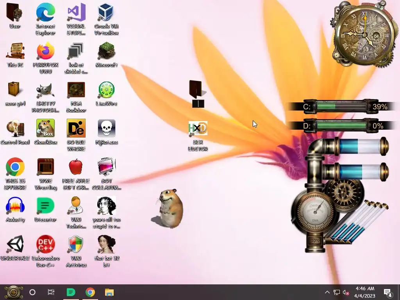Open the This PC icon
400x300 pixels.
[15, 51]
